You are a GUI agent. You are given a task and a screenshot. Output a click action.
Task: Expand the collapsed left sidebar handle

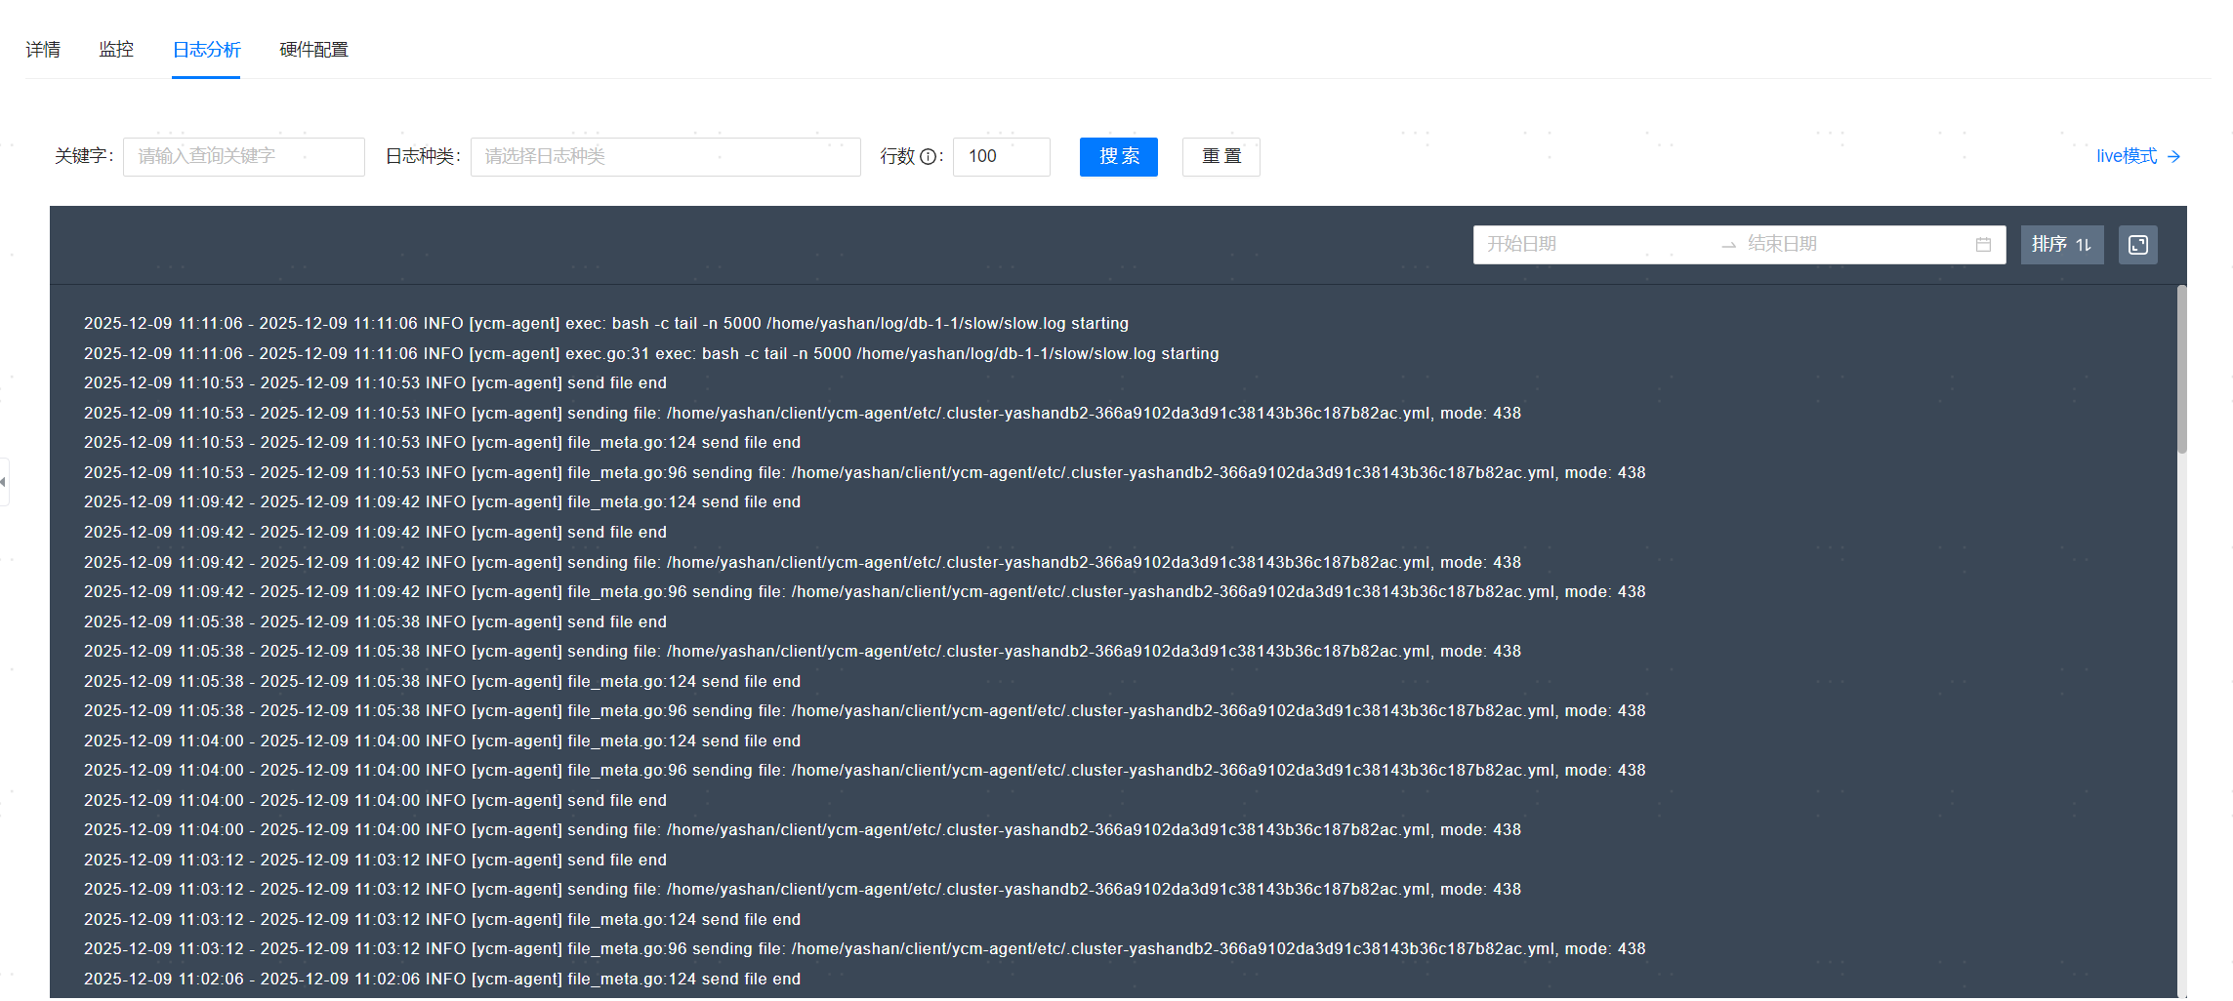[4, 482]
